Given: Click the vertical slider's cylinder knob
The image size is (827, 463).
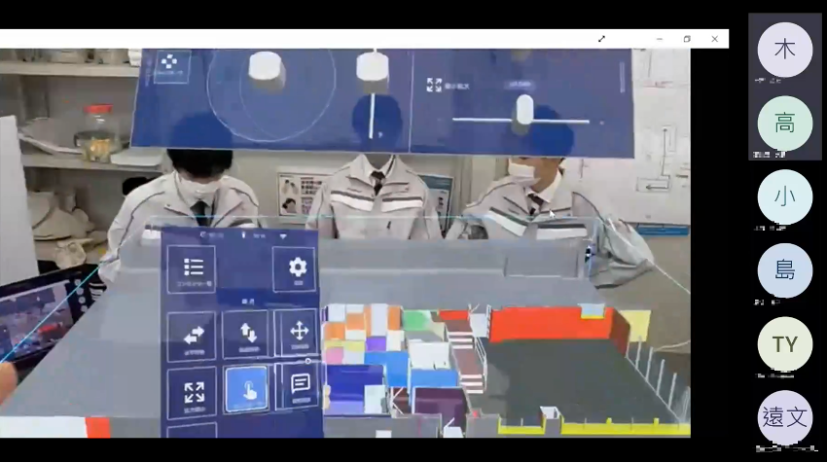Looking at the screenshot, I should (371, 66).
